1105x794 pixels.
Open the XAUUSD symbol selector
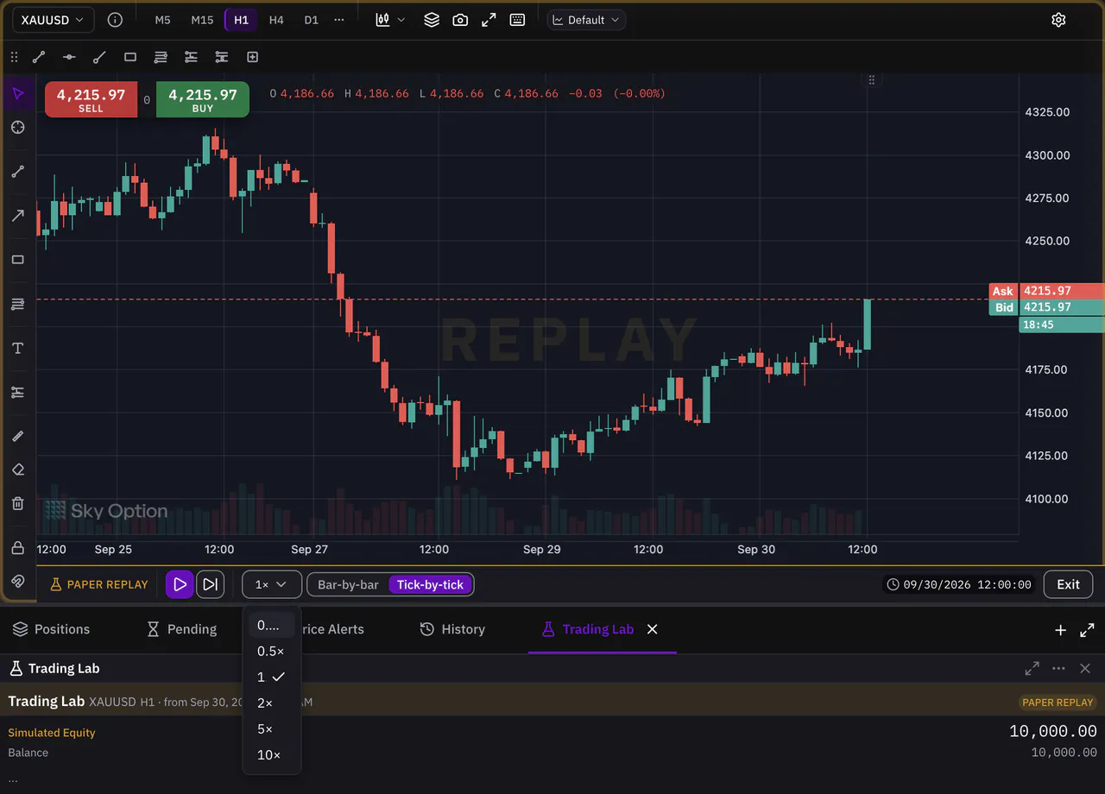53,20
